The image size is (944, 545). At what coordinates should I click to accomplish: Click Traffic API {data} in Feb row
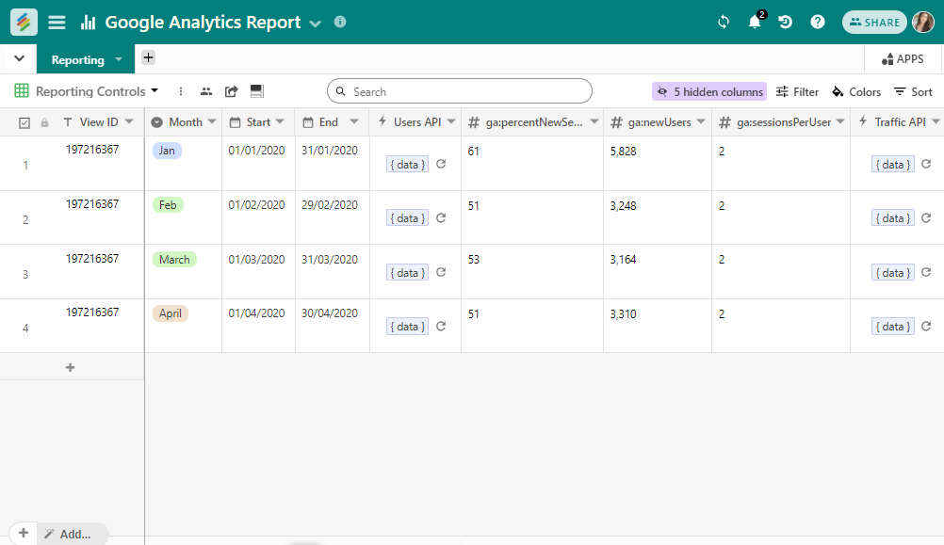[893, 217]
